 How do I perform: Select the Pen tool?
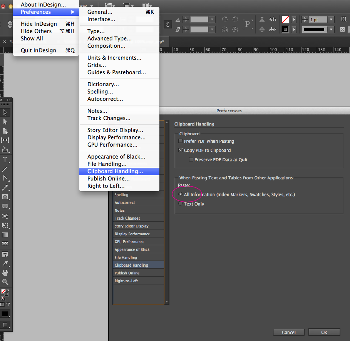(5, 178)
